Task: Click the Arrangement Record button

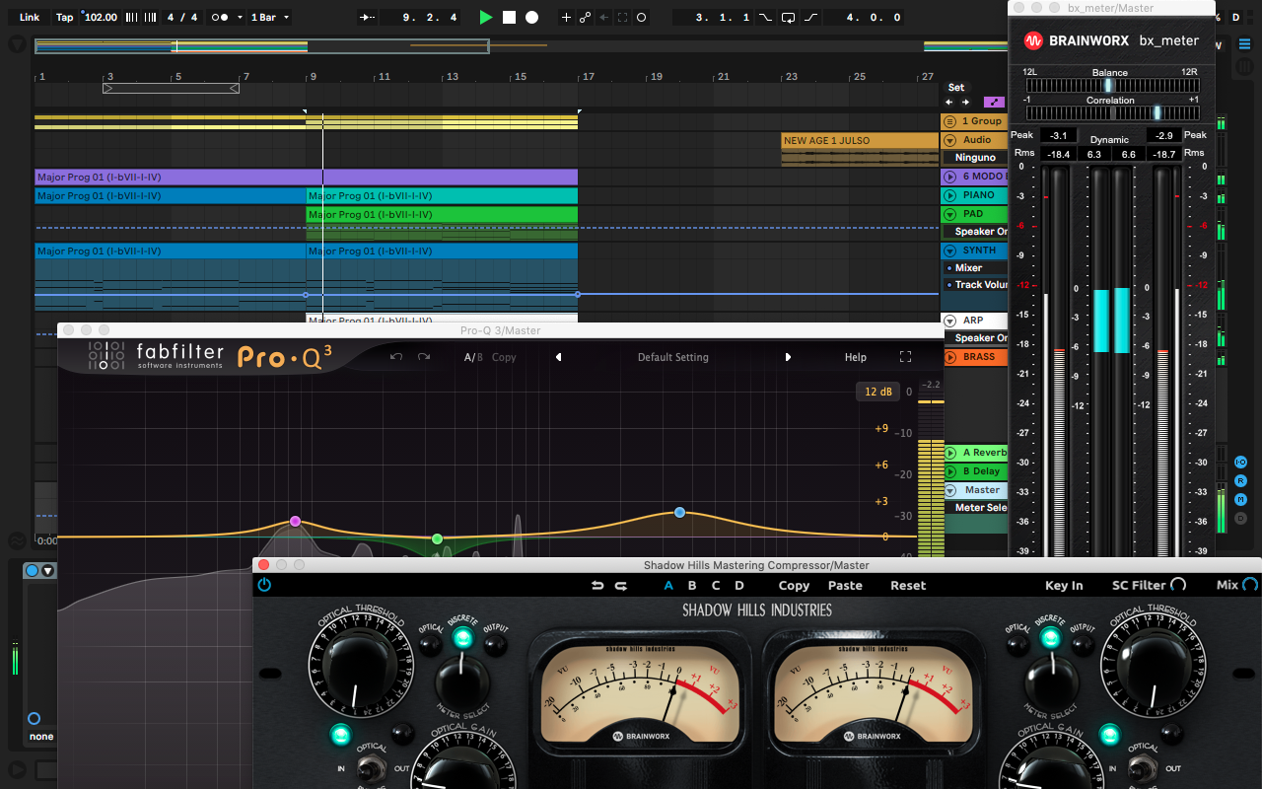Action: [531, 17]
